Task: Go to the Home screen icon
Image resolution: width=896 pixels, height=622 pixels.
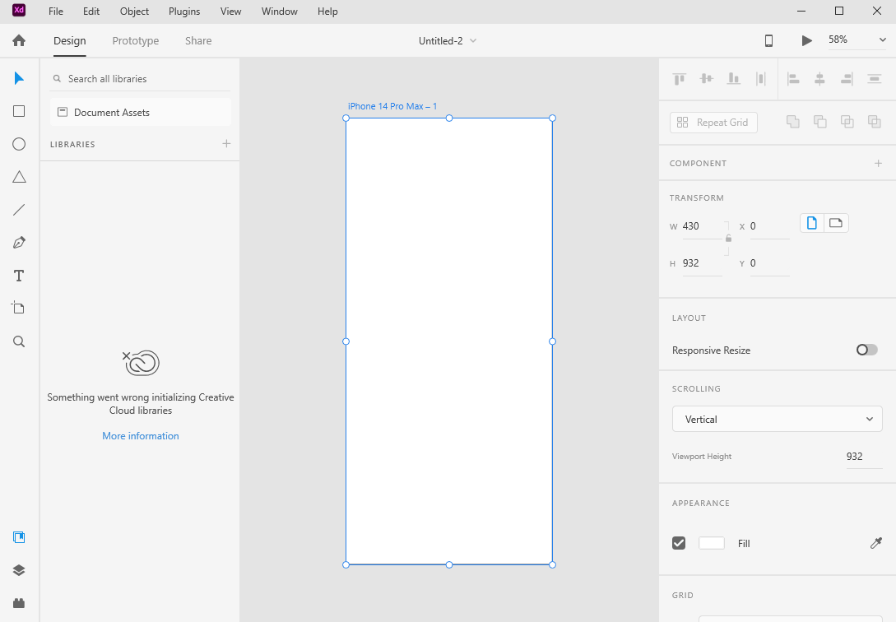Action: click(x=19, y=40)
